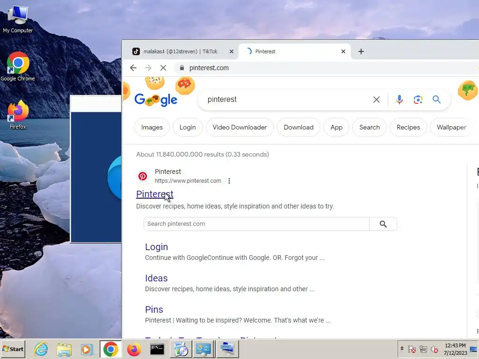Submit Google search with magnifier icon

tap(436, 99)
